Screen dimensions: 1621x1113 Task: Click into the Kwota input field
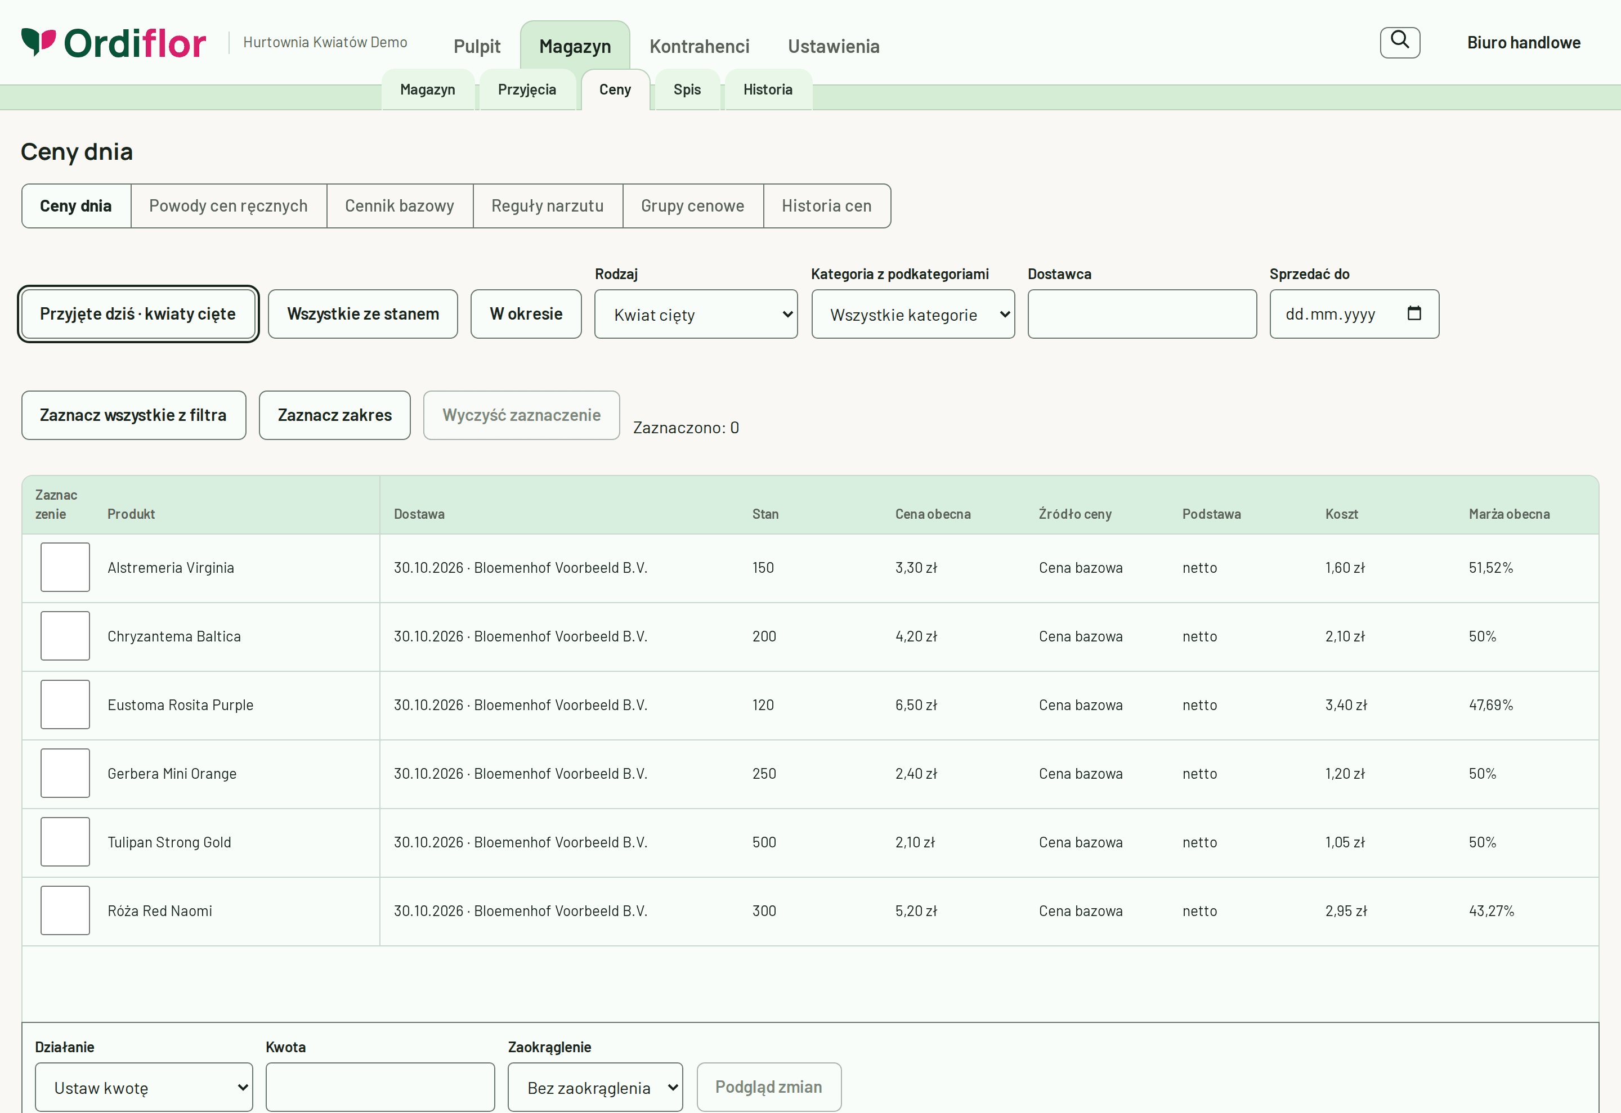coord(380,1087)
